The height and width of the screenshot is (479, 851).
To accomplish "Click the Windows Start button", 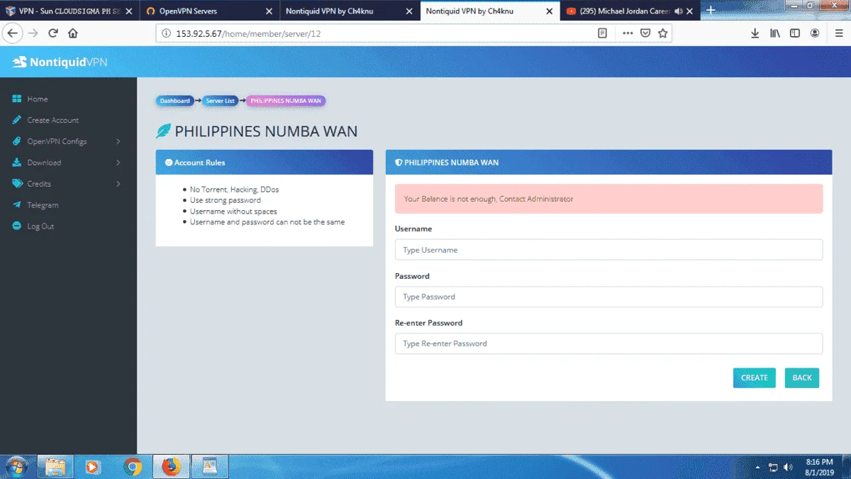I will click(x=17, y=466).
